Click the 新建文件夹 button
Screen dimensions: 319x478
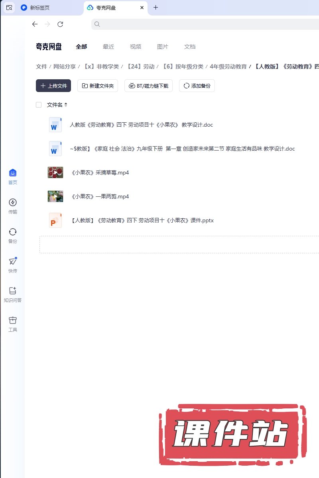click(x=98, y=86)
